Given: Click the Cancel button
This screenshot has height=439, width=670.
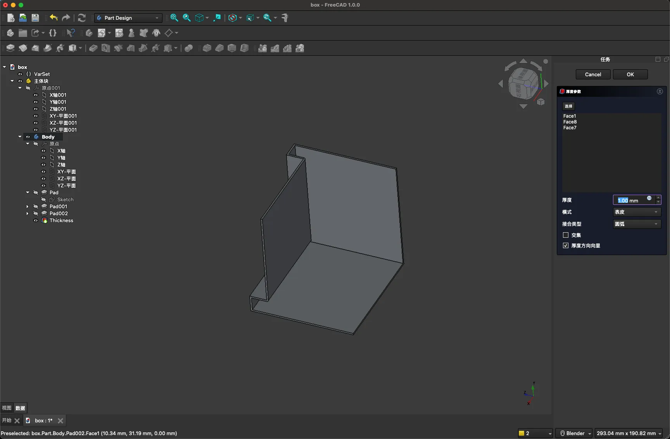Looking at the screenshot, I should [593, 74].
